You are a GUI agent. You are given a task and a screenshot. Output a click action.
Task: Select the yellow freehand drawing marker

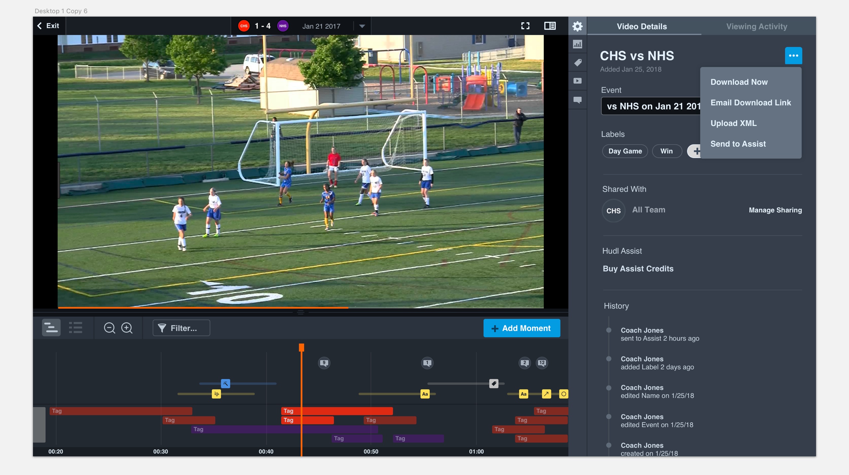(216, 394)
